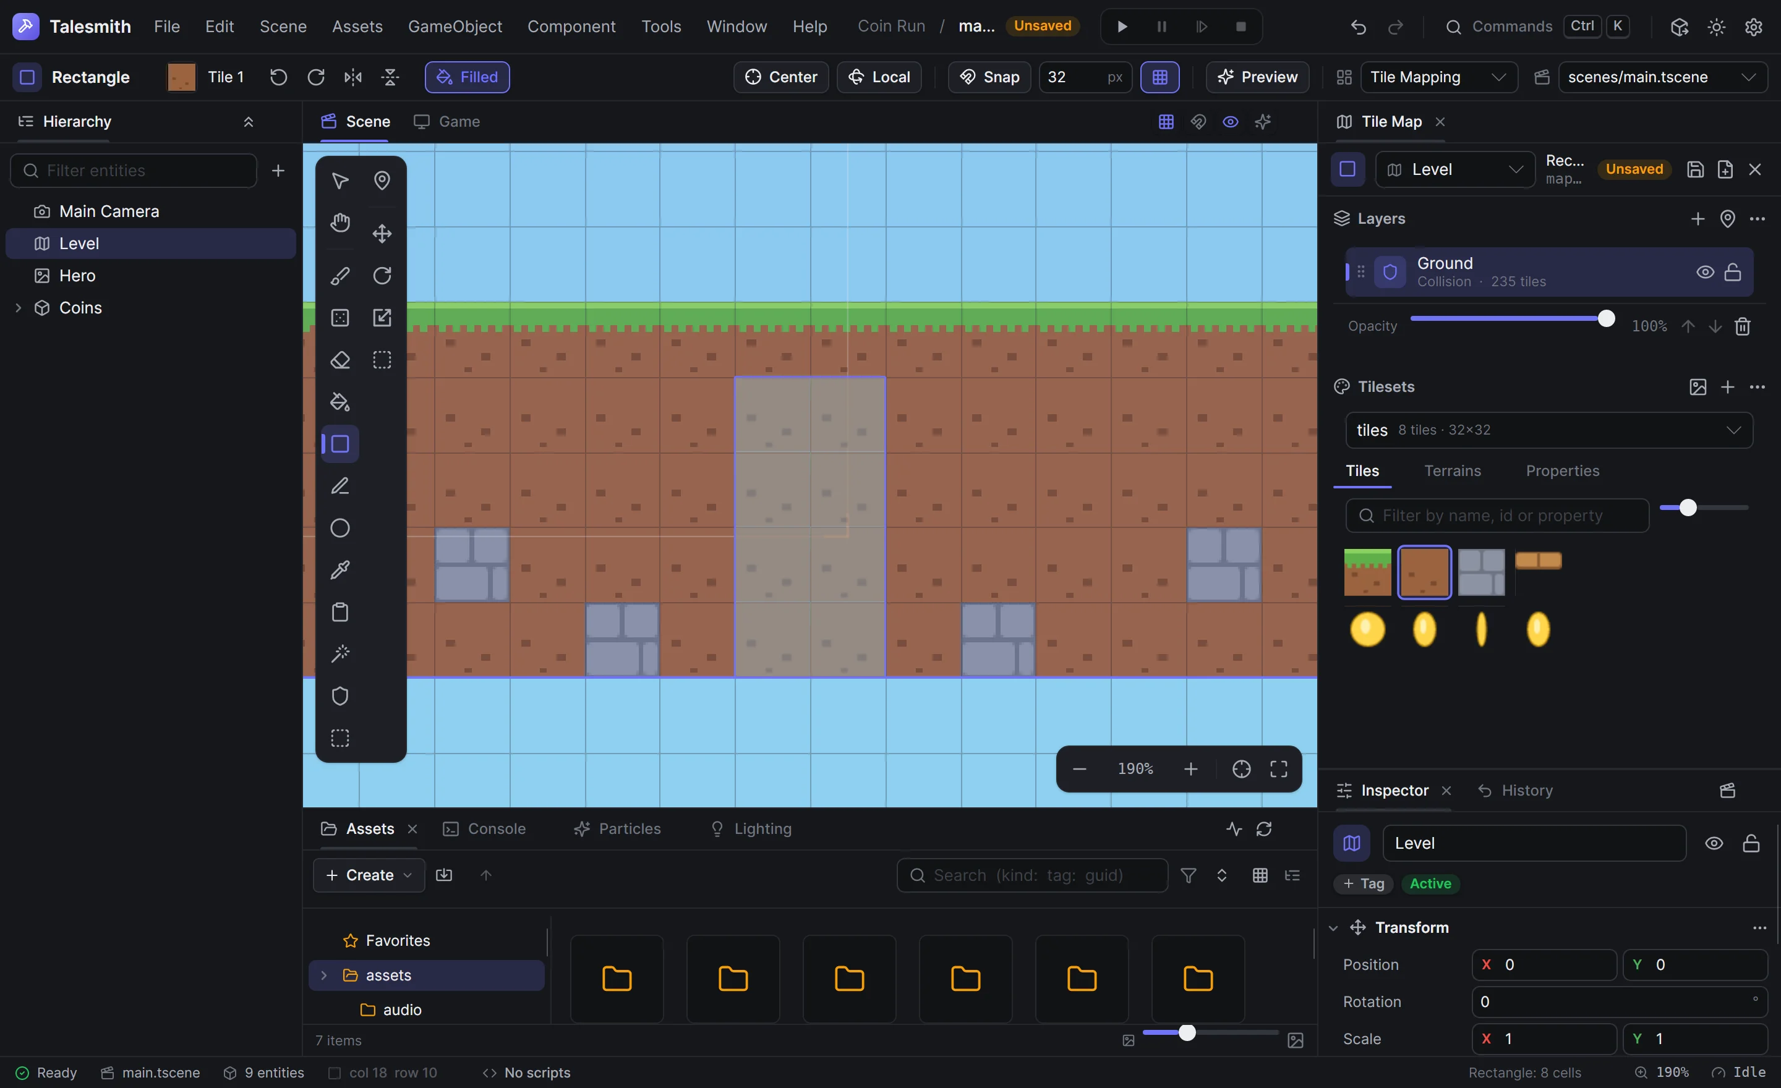The height and width of the screenshot is (1088, 1781).
Task: Toggle the Ground layer lock
Action: [1733, 273]
